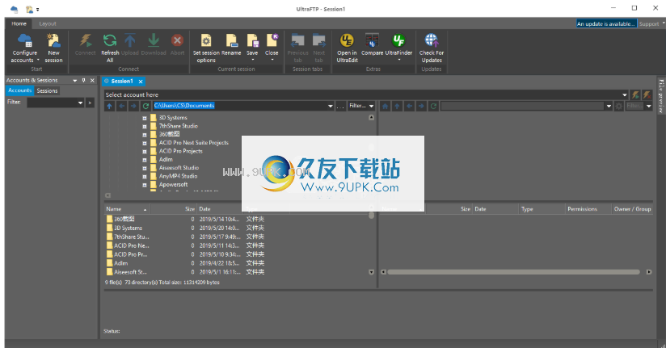Open the accounts Filter dropdown

click(x=80, y=103)
